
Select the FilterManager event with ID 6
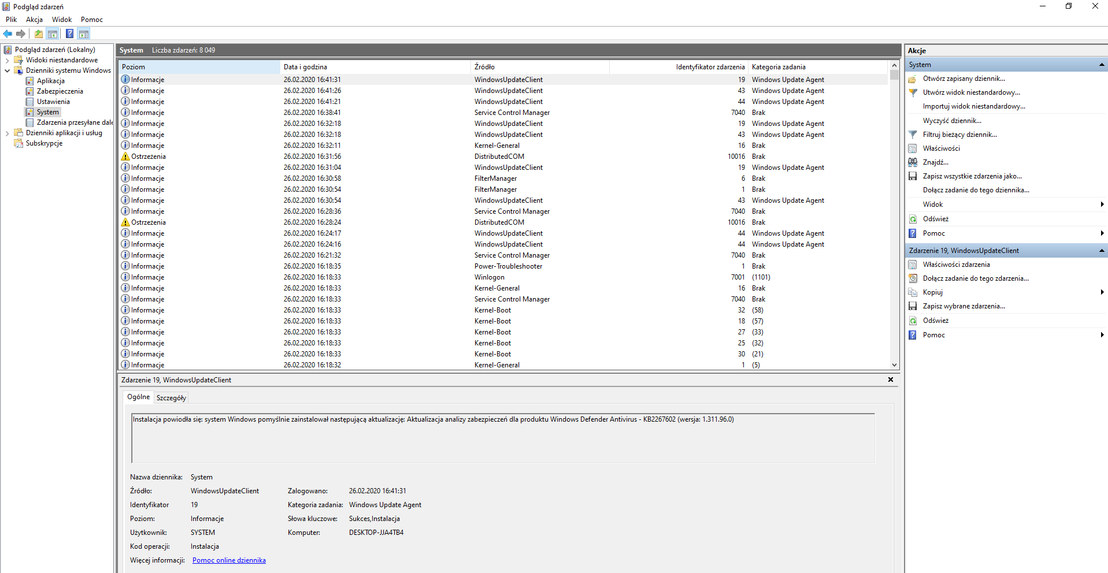pos(503,178)
